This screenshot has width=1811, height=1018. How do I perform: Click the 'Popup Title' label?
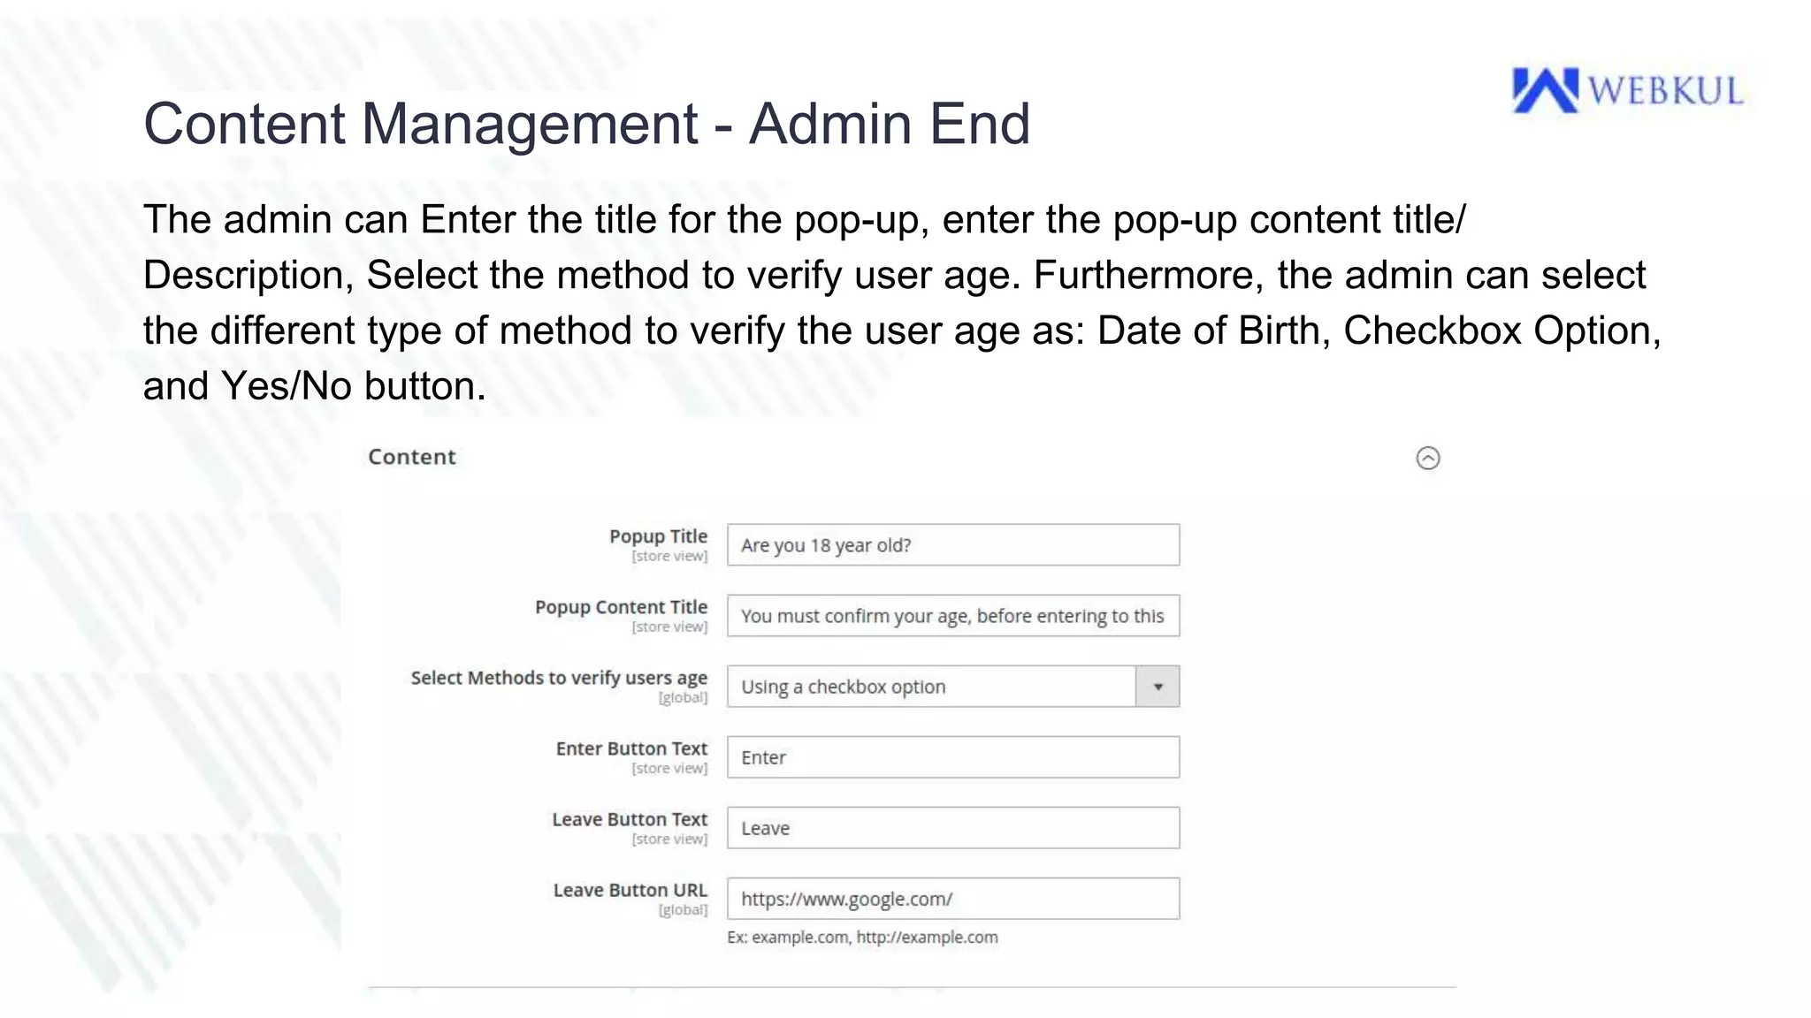point(658,536)
